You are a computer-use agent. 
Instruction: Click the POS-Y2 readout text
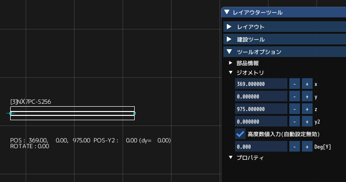click(132, 140)
